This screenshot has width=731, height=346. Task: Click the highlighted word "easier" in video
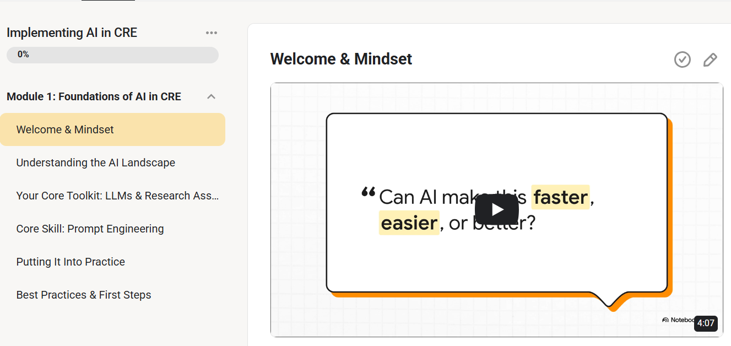tap(409, 223)
